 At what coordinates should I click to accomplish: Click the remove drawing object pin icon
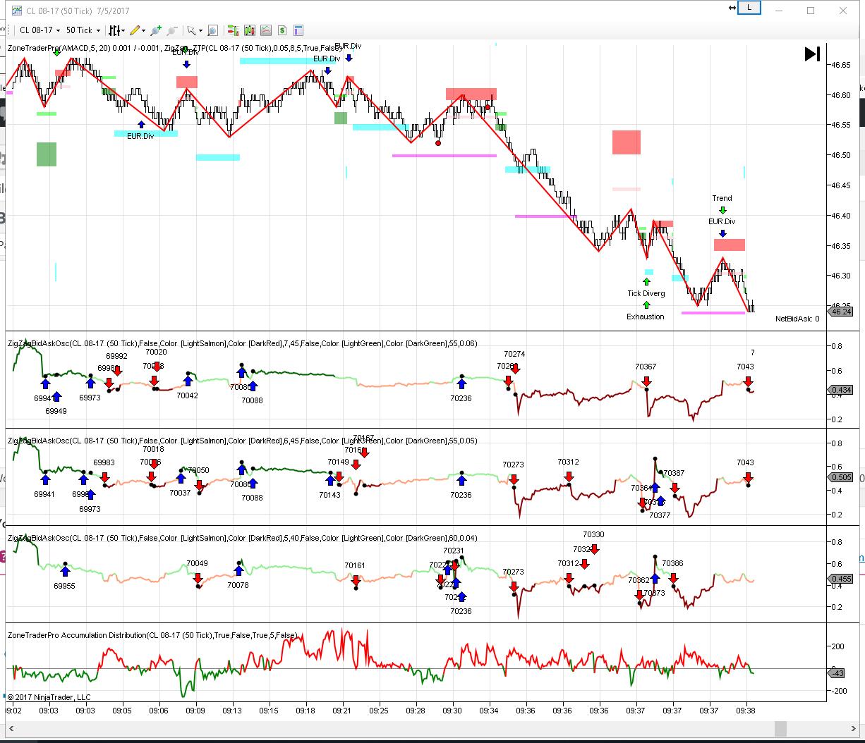[174, 30]
